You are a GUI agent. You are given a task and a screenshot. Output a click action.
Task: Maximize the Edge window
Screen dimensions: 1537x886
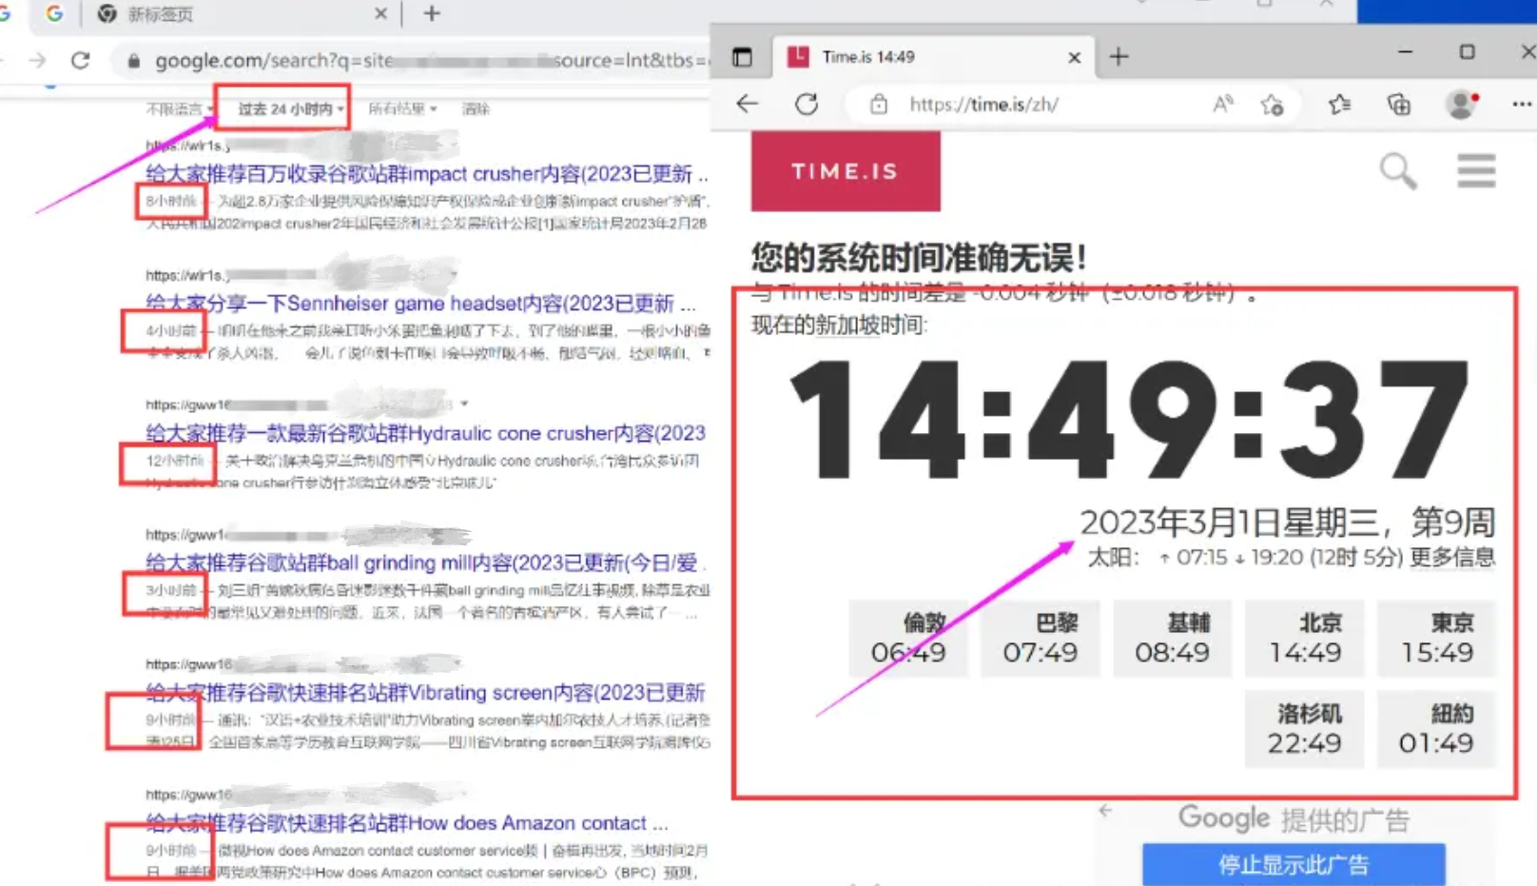pos(1467,51)
